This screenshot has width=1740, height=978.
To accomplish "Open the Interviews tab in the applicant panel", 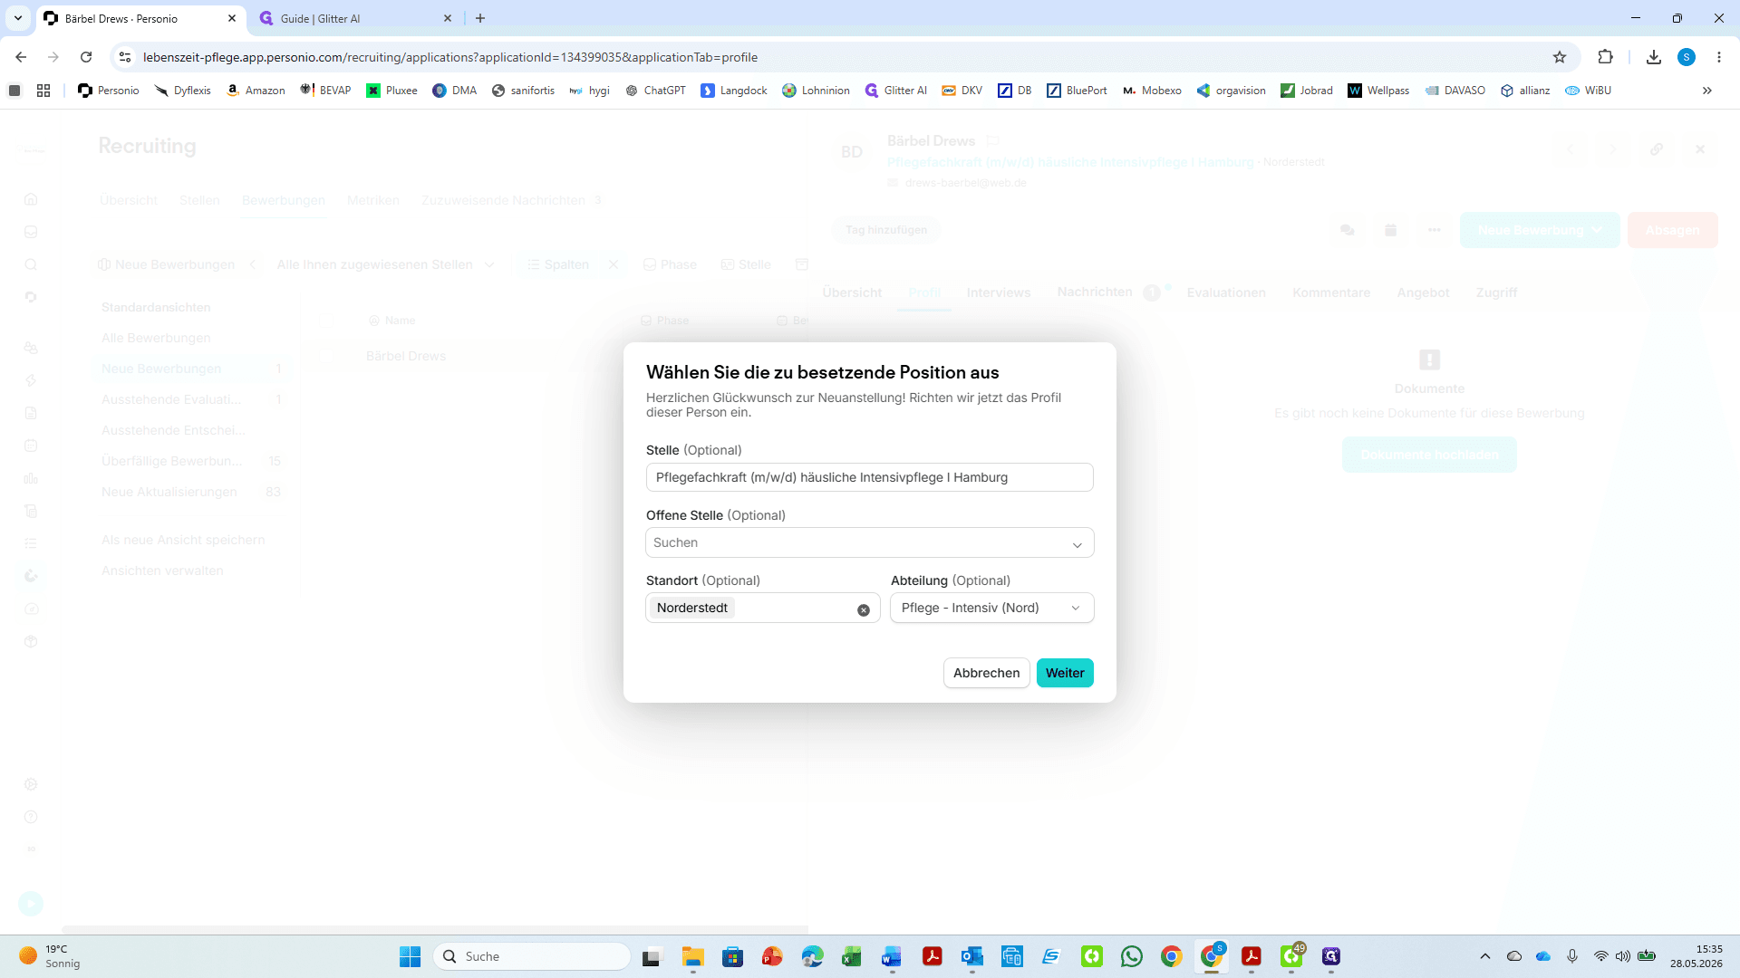I will [x=999, y=292].
